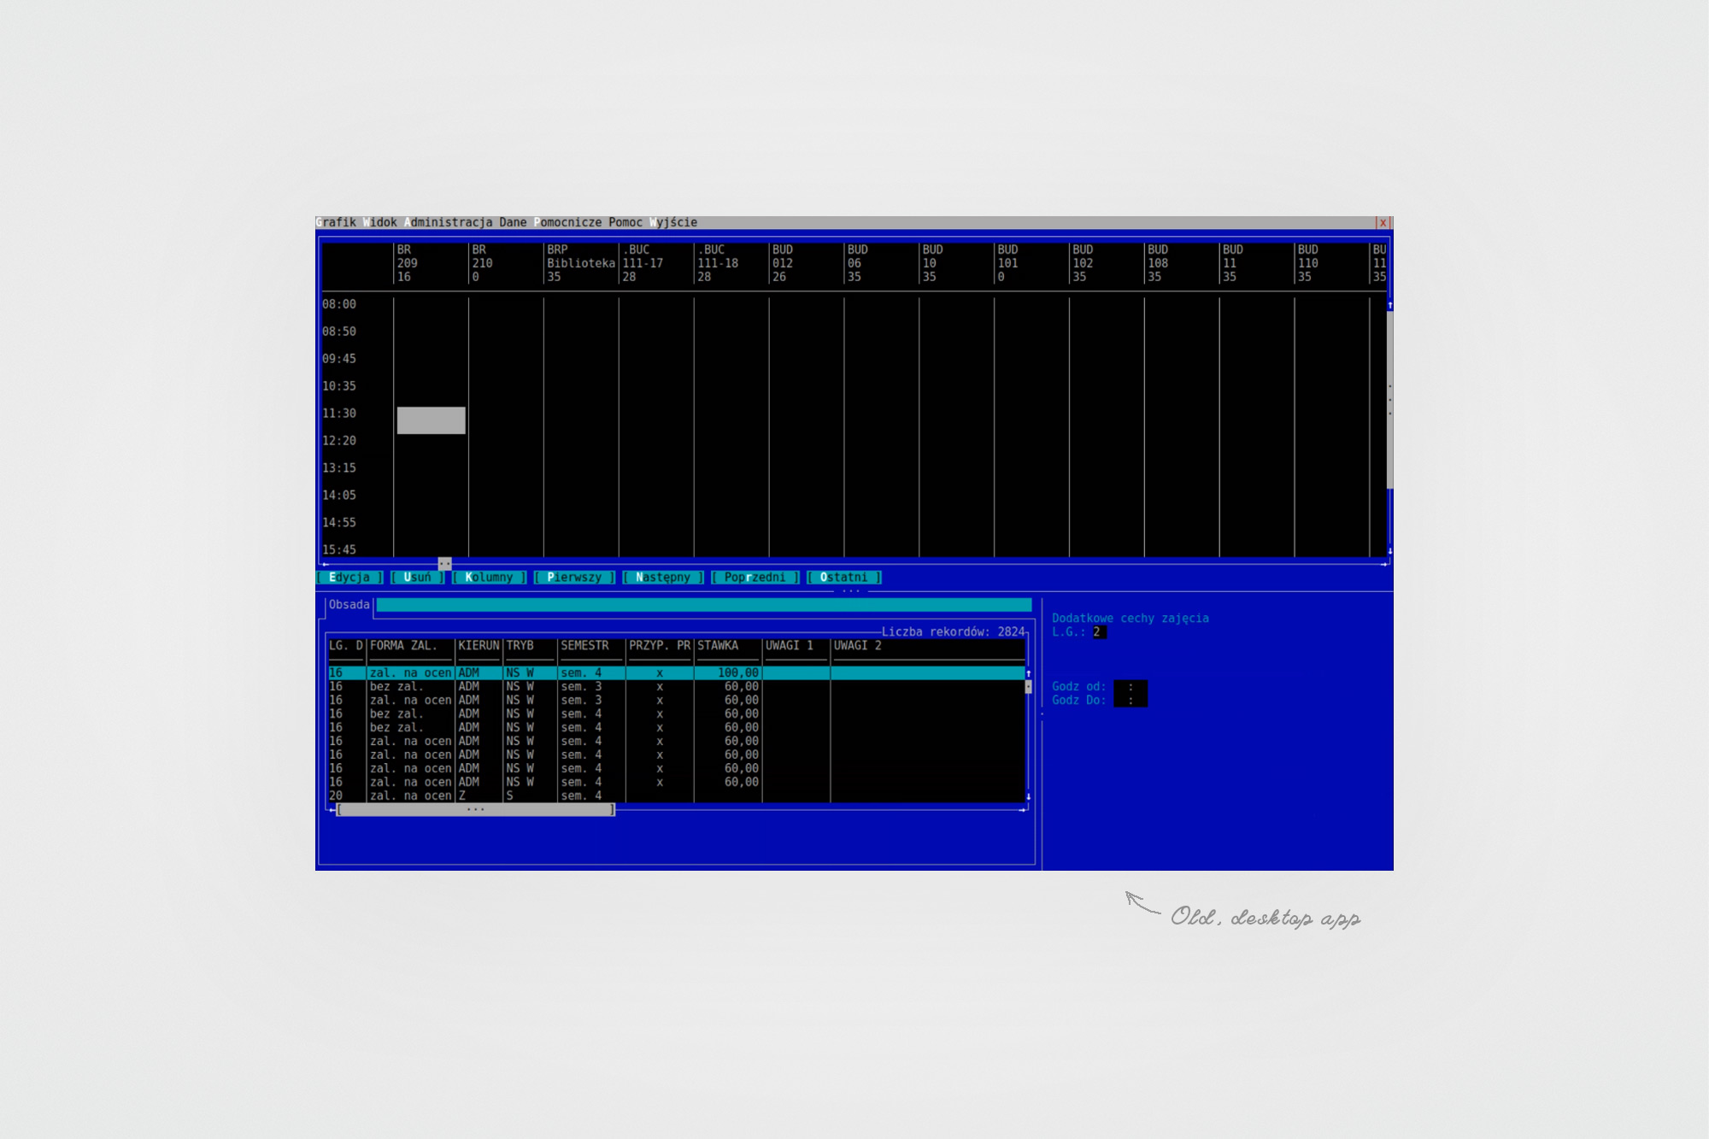Select the gray block in BR 209 column

click(x=431, y=420)
